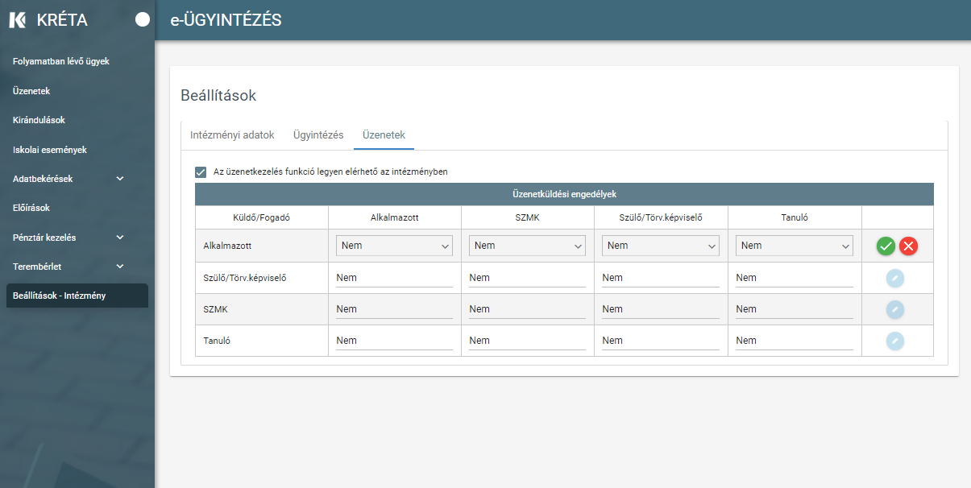Click Tanuló row Szülő/Törv.képviselő column field

tap(661, 341)
